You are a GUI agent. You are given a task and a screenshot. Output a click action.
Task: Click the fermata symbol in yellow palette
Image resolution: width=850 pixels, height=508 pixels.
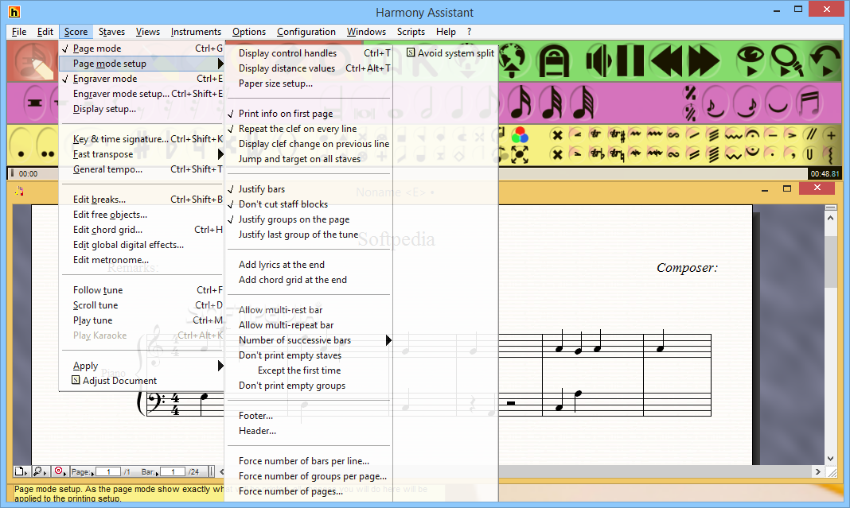point(752,134)
